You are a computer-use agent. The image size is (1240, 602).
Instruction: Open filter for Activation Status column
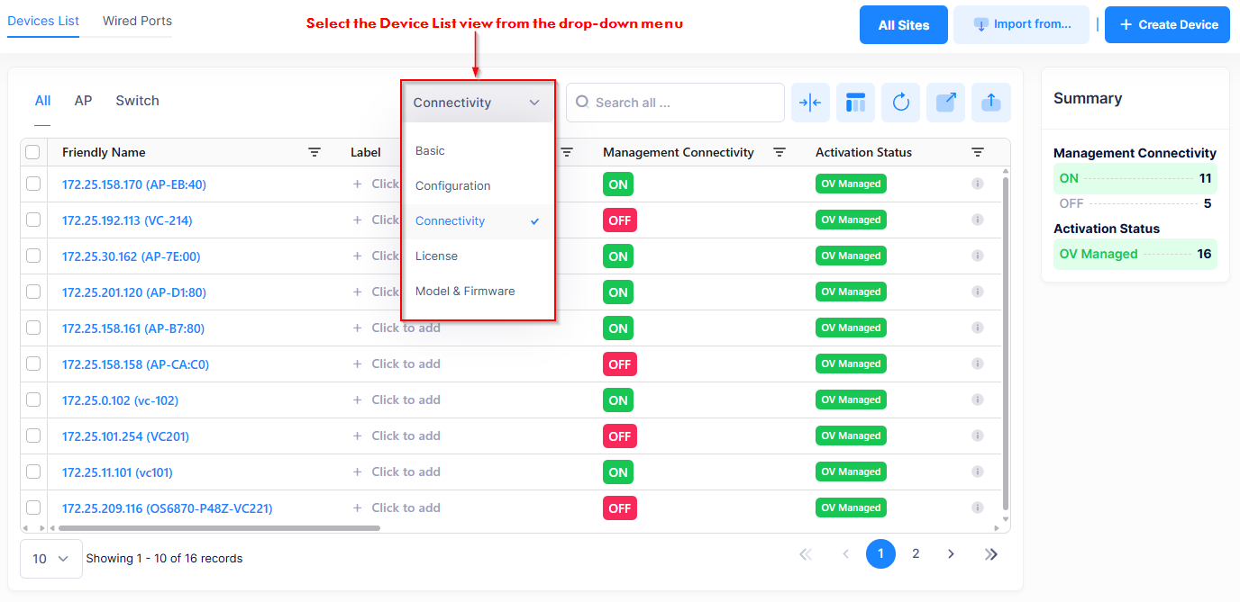(978, 153)
